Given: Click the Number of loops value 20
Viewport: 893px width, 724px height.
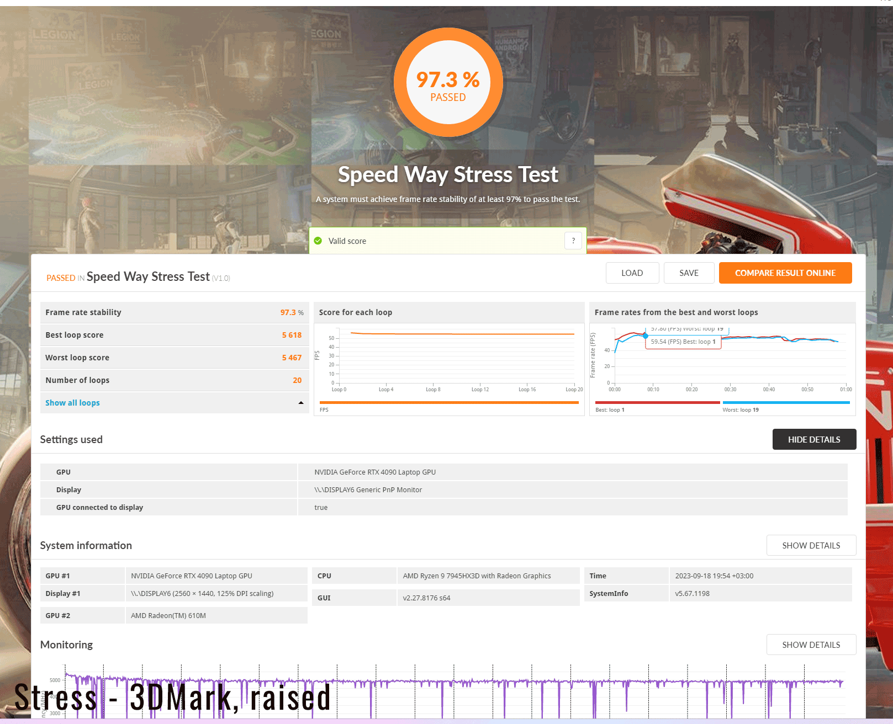Looking at the screenshot, I should point(297,380).
